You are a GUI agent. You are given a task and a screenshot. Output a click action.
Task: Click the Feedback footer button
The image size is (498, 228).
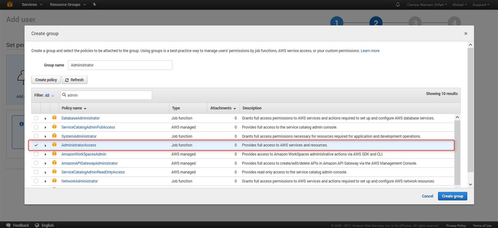click(x=17, y=225)
